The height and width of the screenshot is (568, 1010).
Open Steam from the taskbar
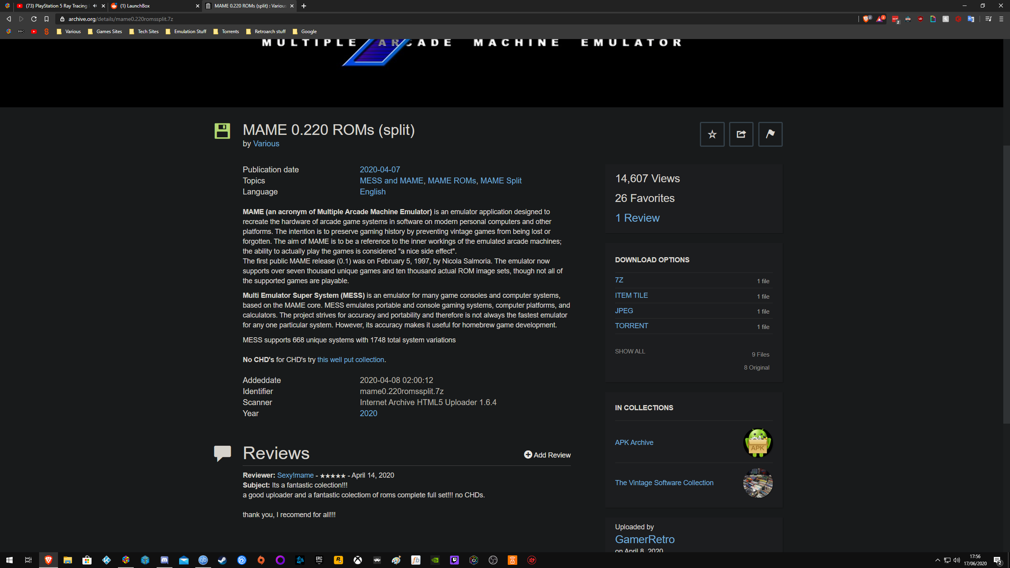(223, 560)
